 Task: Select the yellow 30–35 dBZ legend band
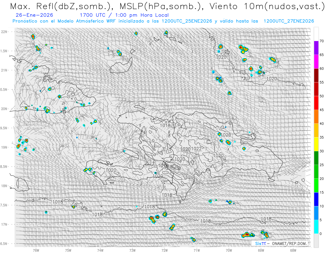pos(316,144)
